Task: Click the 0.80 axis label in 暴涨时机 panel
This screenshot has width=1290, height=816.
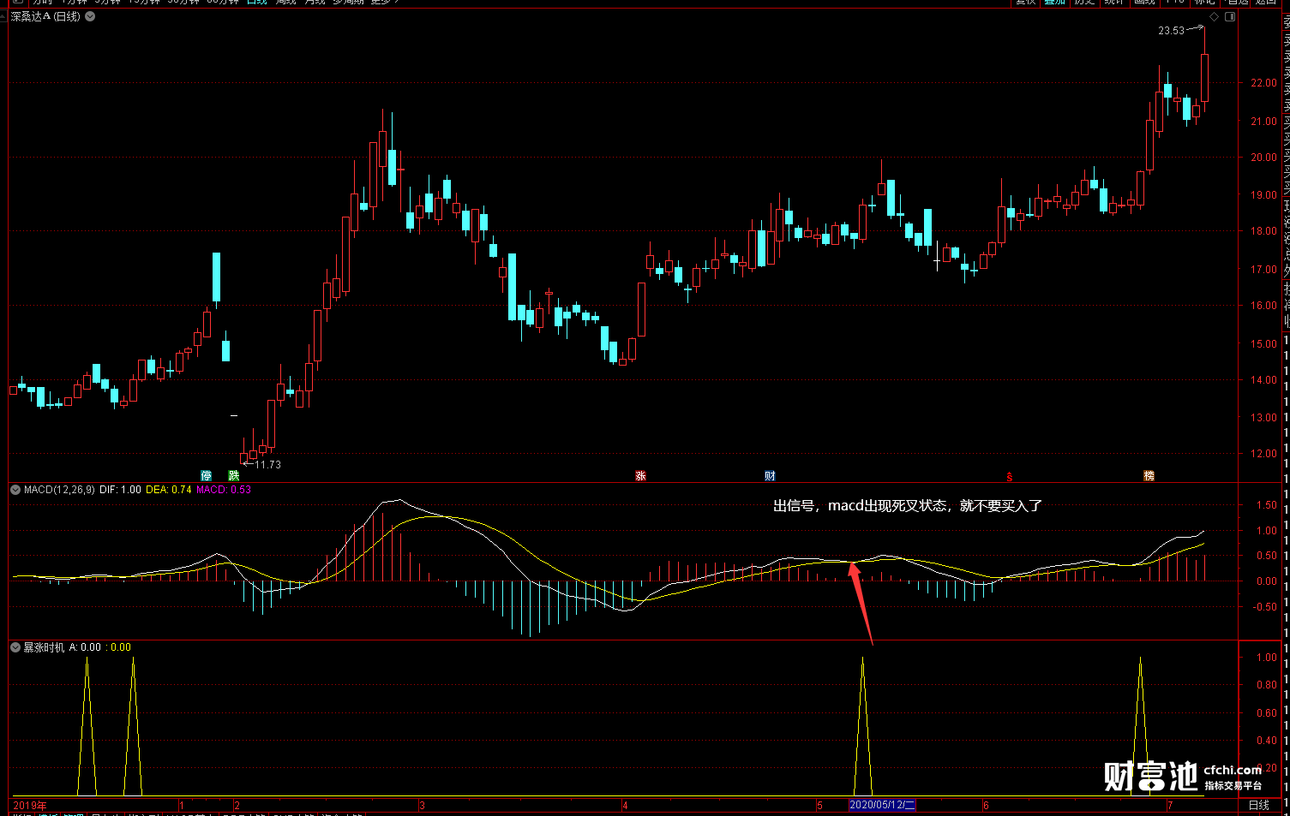Action: click(x=1266, y=685)
